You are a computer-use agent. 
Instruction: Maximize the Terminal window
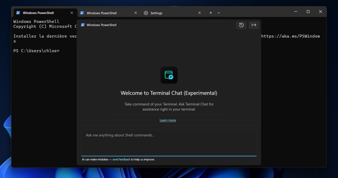[308, 12]
